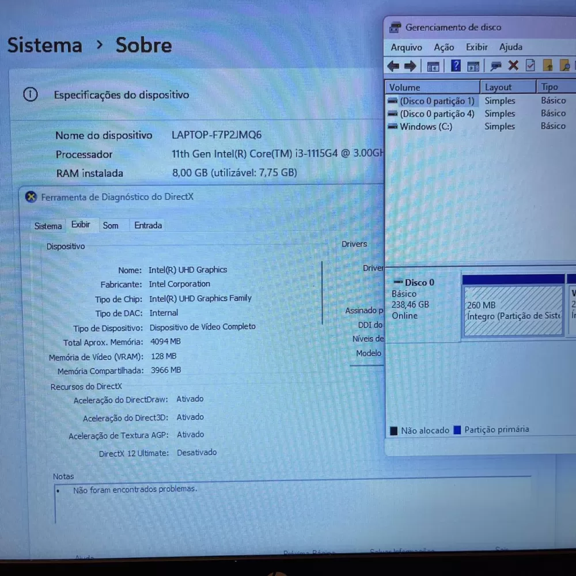The width and height of the screenshot is (576, 576).
Task: Click the back arrow in Gerenciamento de disco toolbar
Action: point(393,66)
